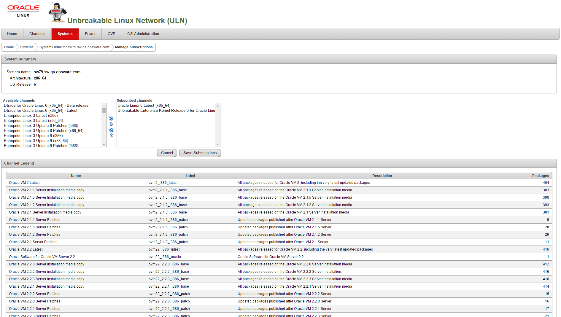Click Oracle Software for Oracle VM Server 2.2 name

pyautogui.click(x=42, y=257)
